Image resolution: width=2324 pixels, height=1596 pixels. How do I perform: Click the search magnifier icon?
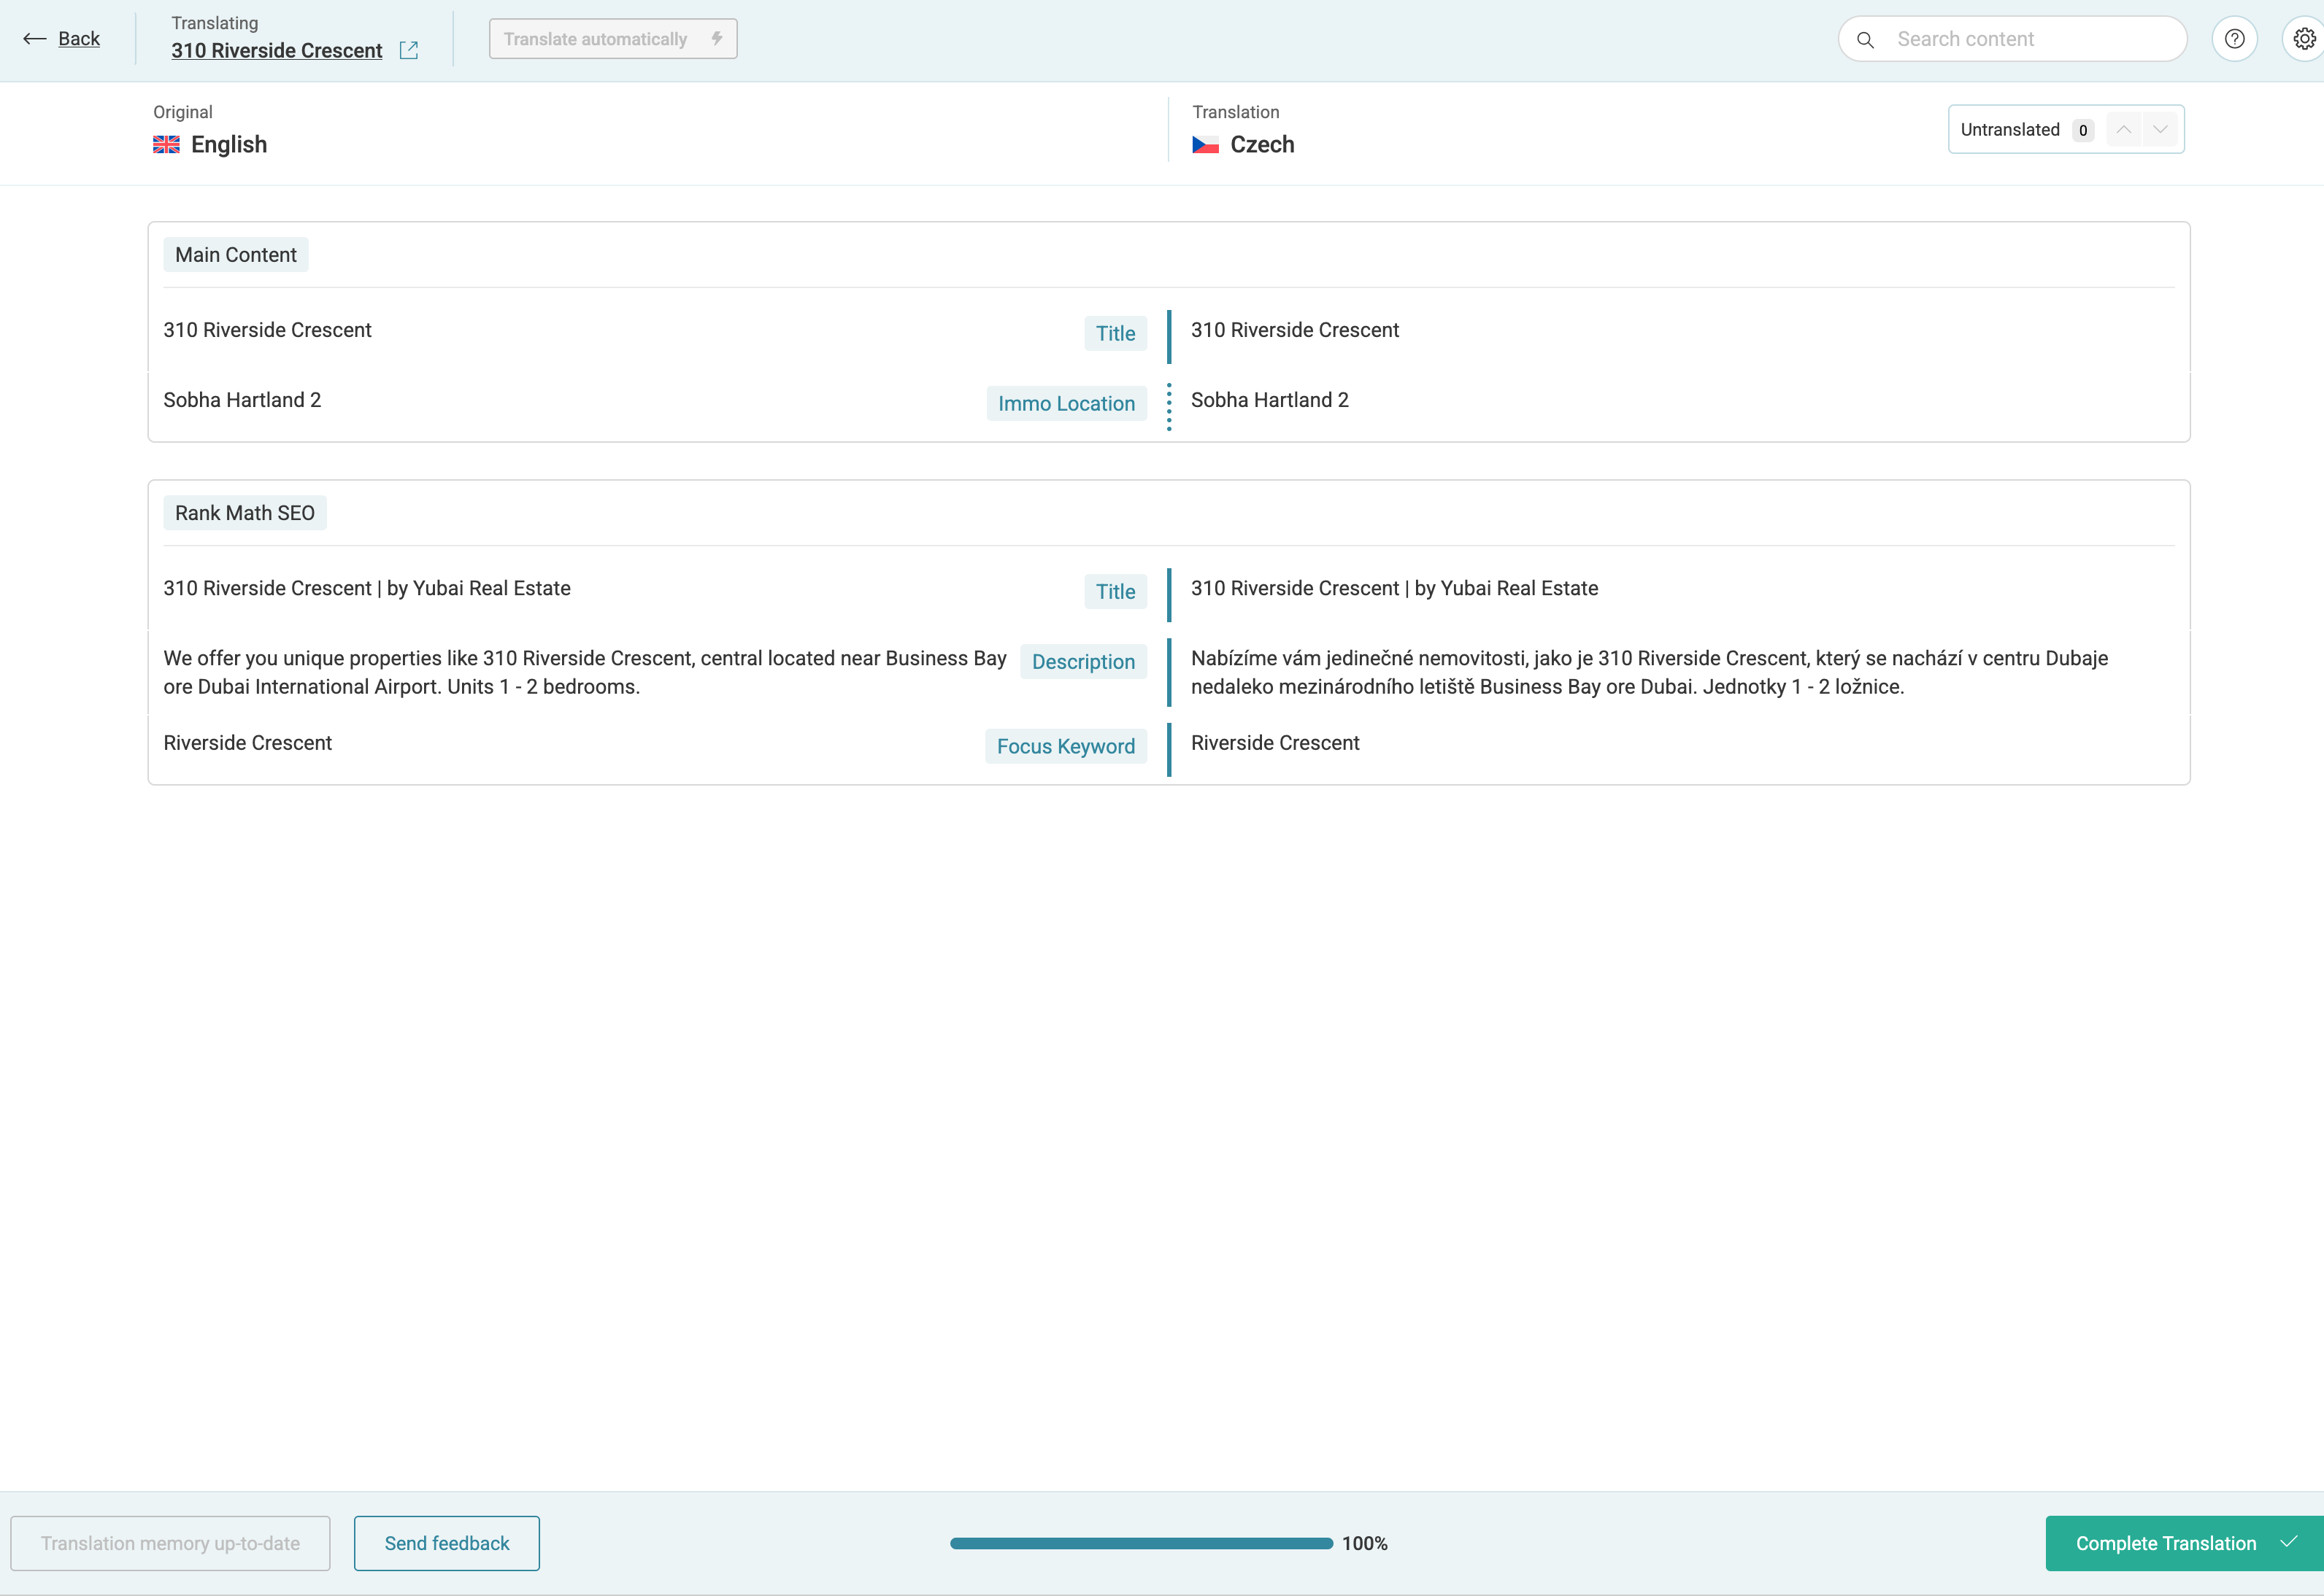(x=1865, y=40)
